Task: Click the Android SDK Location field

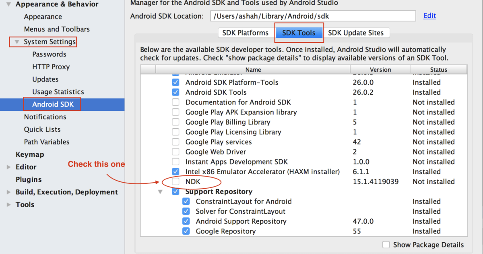Action: coord(313,16)
